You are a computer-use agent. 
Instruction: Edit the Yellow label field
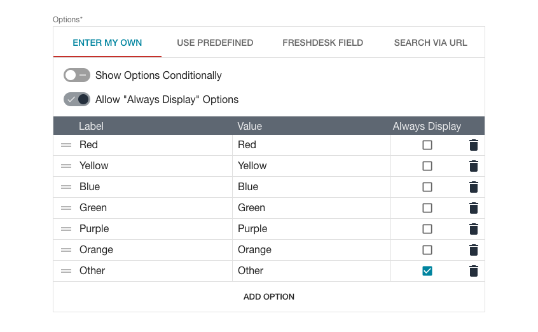[x=153, y=166]
